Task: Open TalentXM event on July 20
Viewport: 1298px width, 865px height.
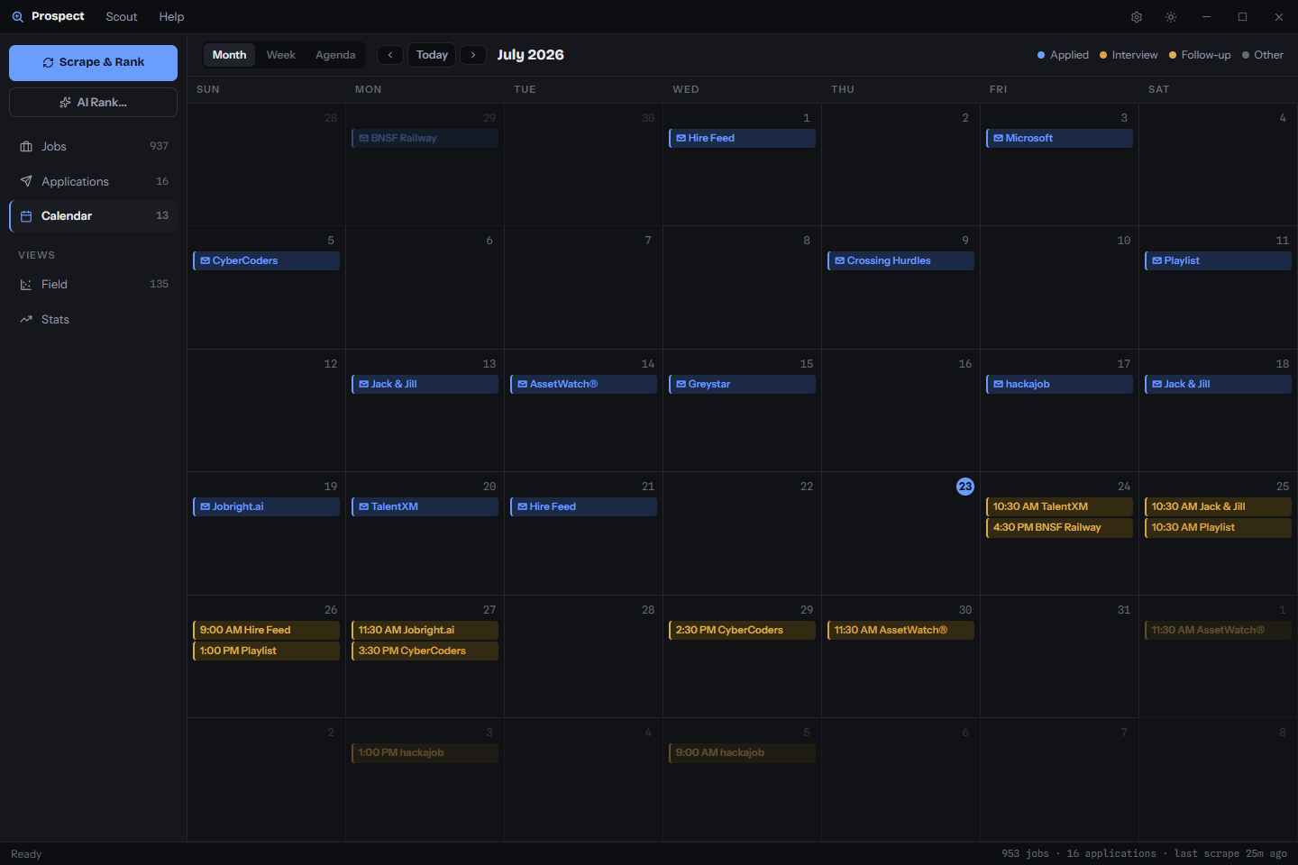Action: pos(425,507)
